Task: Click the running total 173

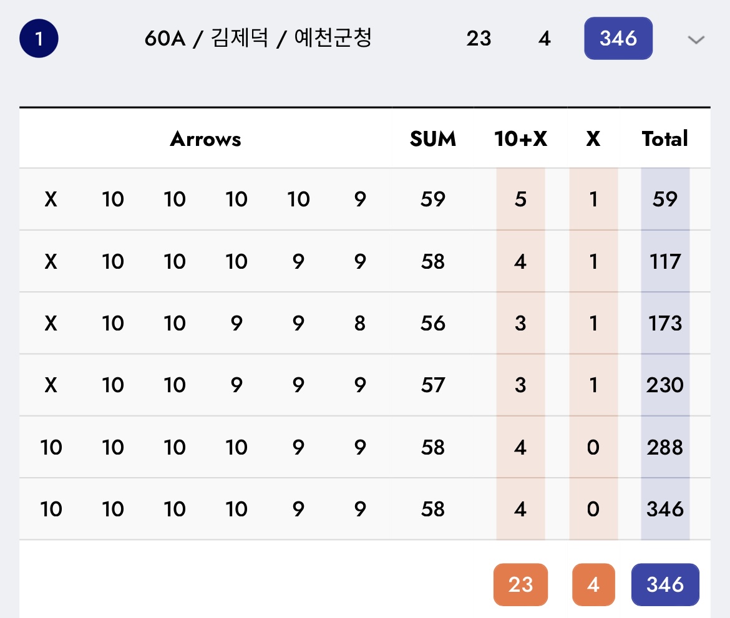Action: 664,323
